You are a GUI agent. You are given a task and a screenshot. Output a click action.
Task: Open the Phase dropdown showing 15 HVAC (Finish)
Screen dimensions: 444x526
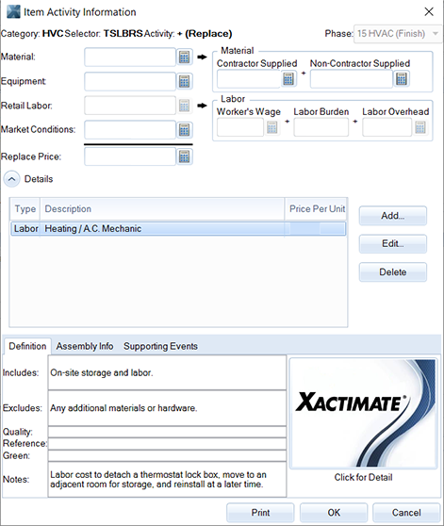pos(398,34)
